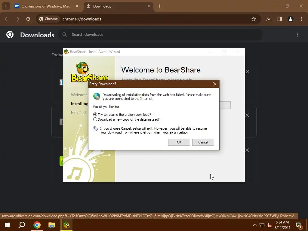Click the 'Finished' step in wizard sidebar
The image size is (308, 231).
pyautogui.click(x=79, y=112)
